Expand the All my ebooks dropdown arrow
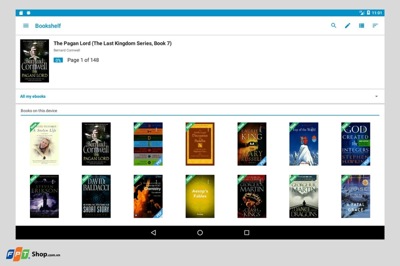The image size is (400, 266). coord(376,96)
